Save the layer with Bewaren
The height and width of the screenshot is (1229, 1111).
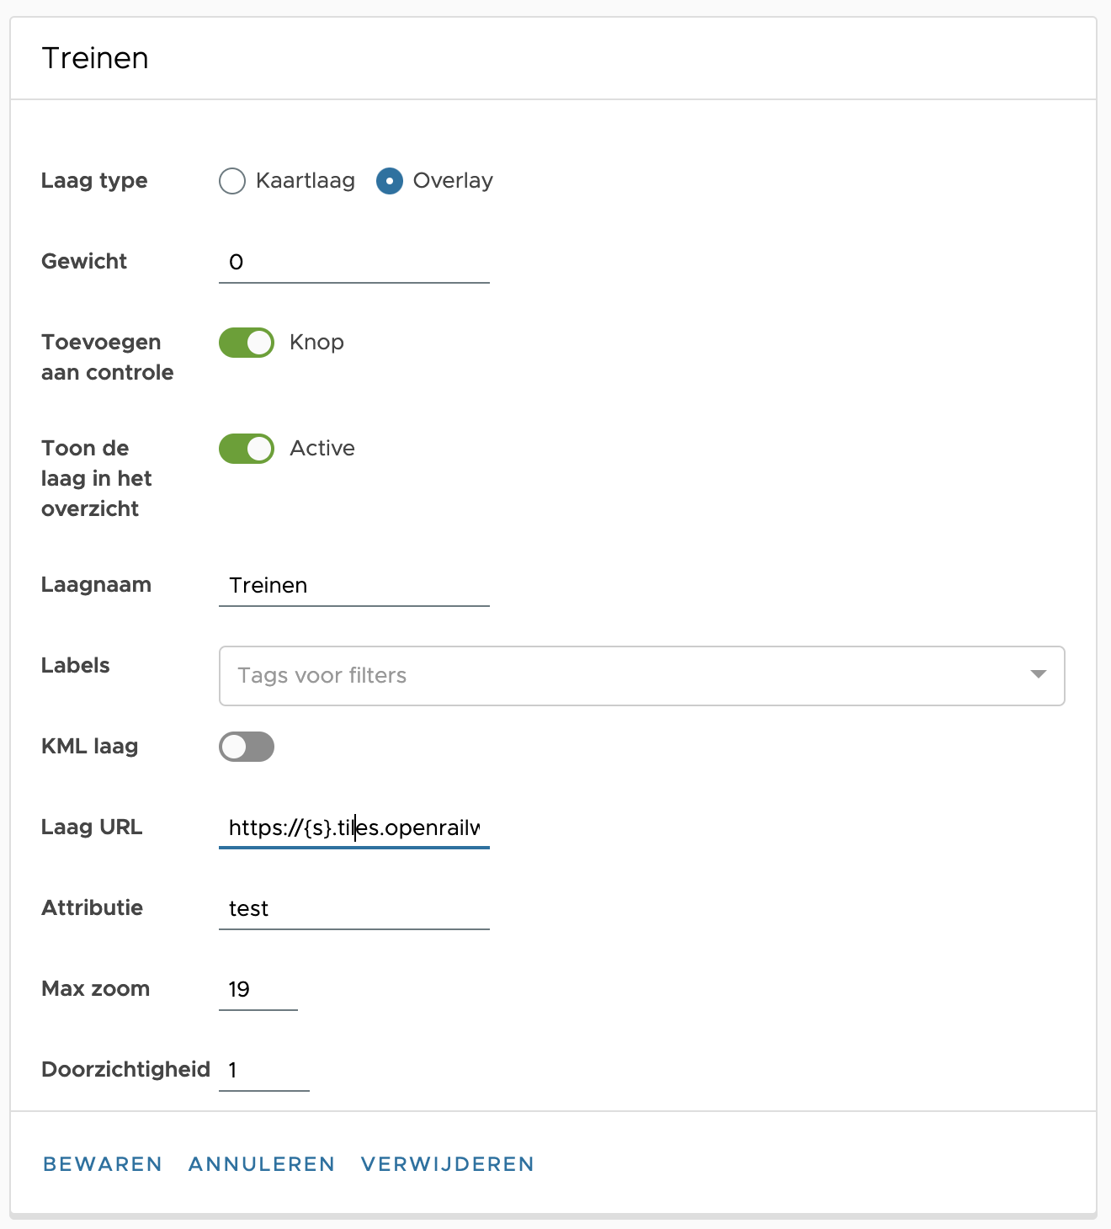[103, 1164]
